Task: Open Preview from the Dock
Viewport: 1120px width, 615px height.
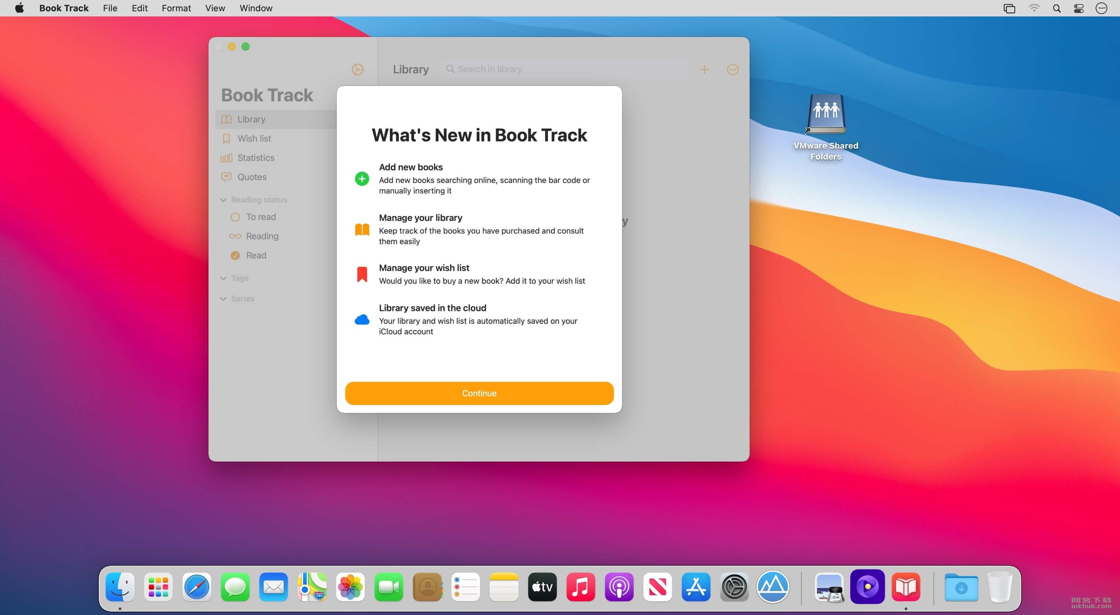Action: pos(829,587)
